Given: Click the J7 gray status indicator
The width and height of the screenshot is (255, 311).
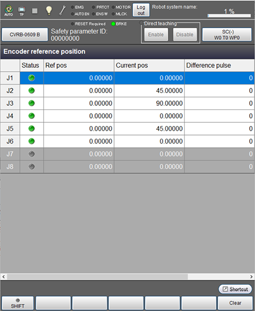Looking at the screenshot, I should 31,154.
